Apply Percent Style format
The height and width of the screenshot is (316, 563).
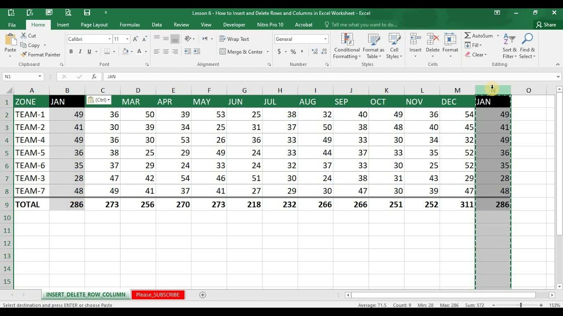pos(293,51)
